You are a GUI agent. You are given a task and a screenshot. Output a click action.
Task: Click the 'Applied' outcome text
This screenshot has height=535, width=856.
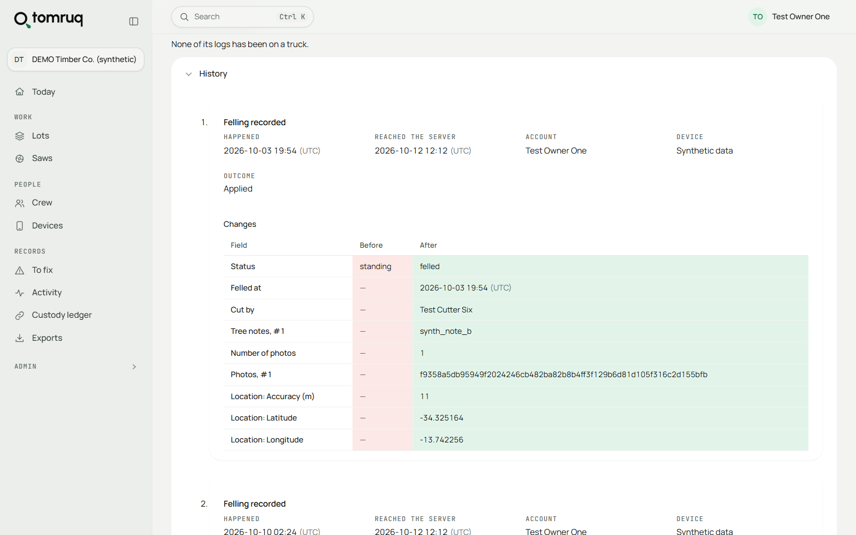[238, 189]
